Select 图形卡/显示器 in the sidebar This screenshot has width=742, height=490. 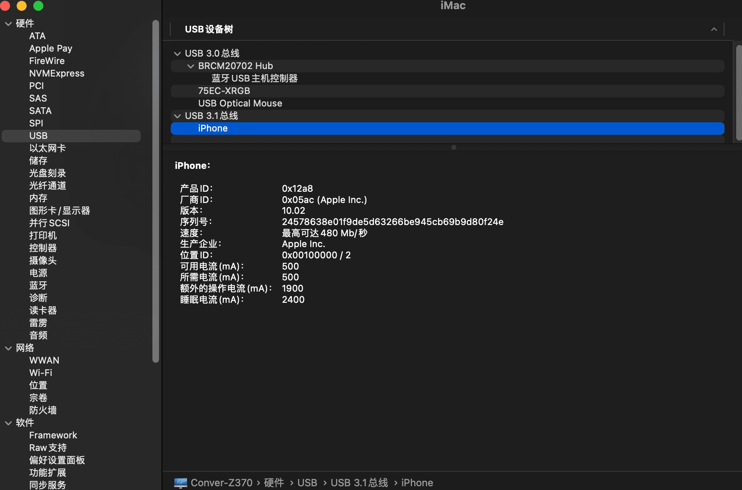tap(60, 211)
